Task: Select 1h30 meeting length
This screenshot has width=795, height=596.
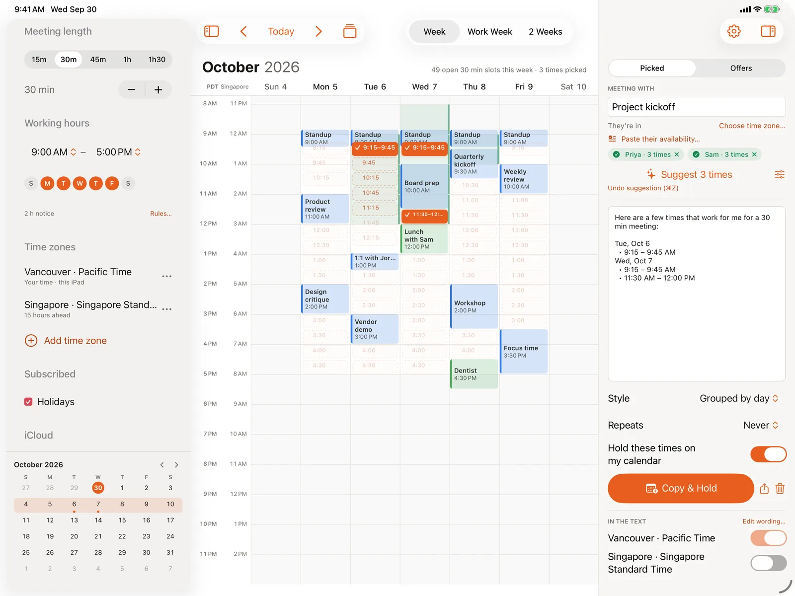Action: coord(157,60)
